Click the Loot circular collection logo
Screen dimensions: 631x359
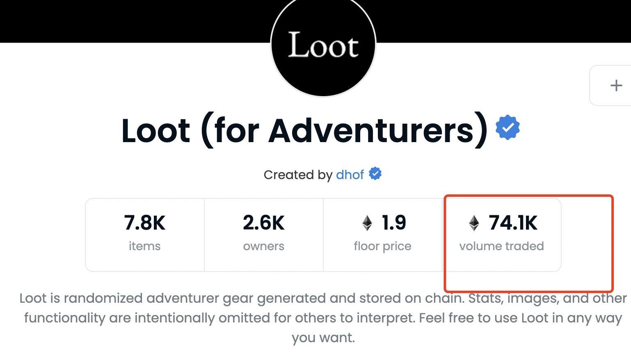(x=323, y=45)
